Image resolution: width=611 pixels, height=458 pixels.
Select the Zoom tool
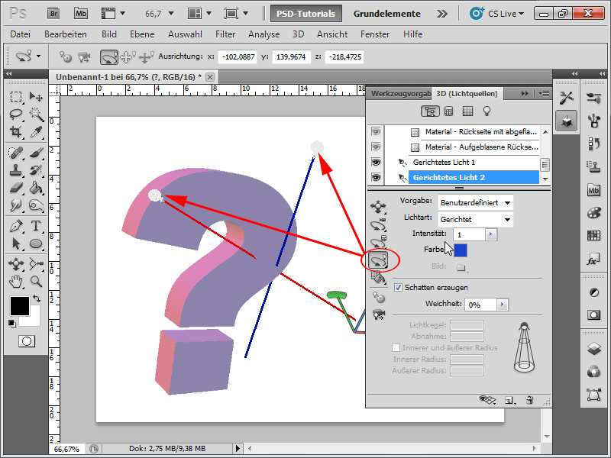36,282
